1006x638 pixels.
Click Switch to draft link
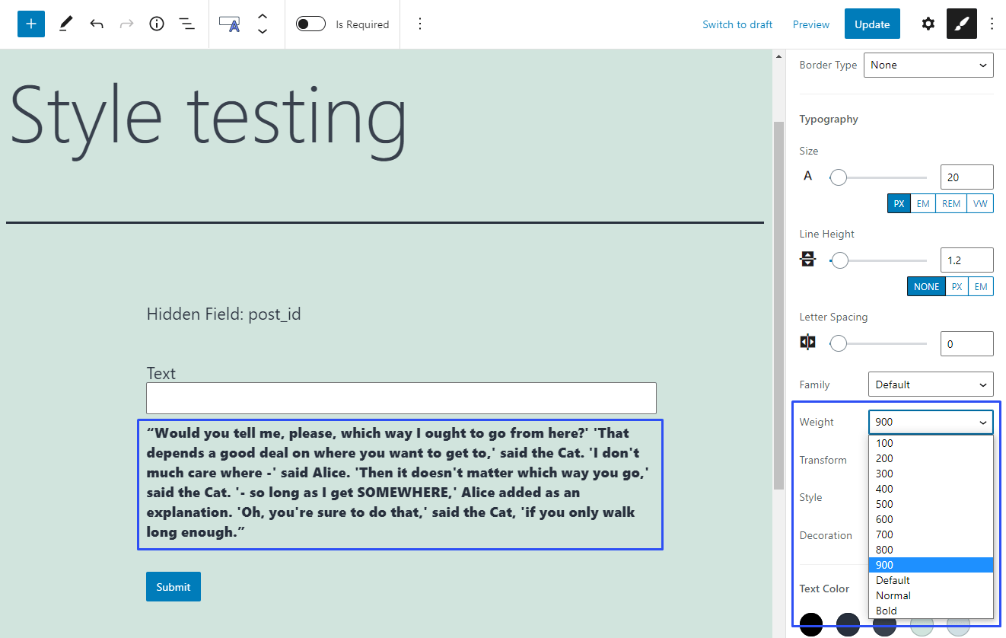pyautogui.click(x=737, y=24)
